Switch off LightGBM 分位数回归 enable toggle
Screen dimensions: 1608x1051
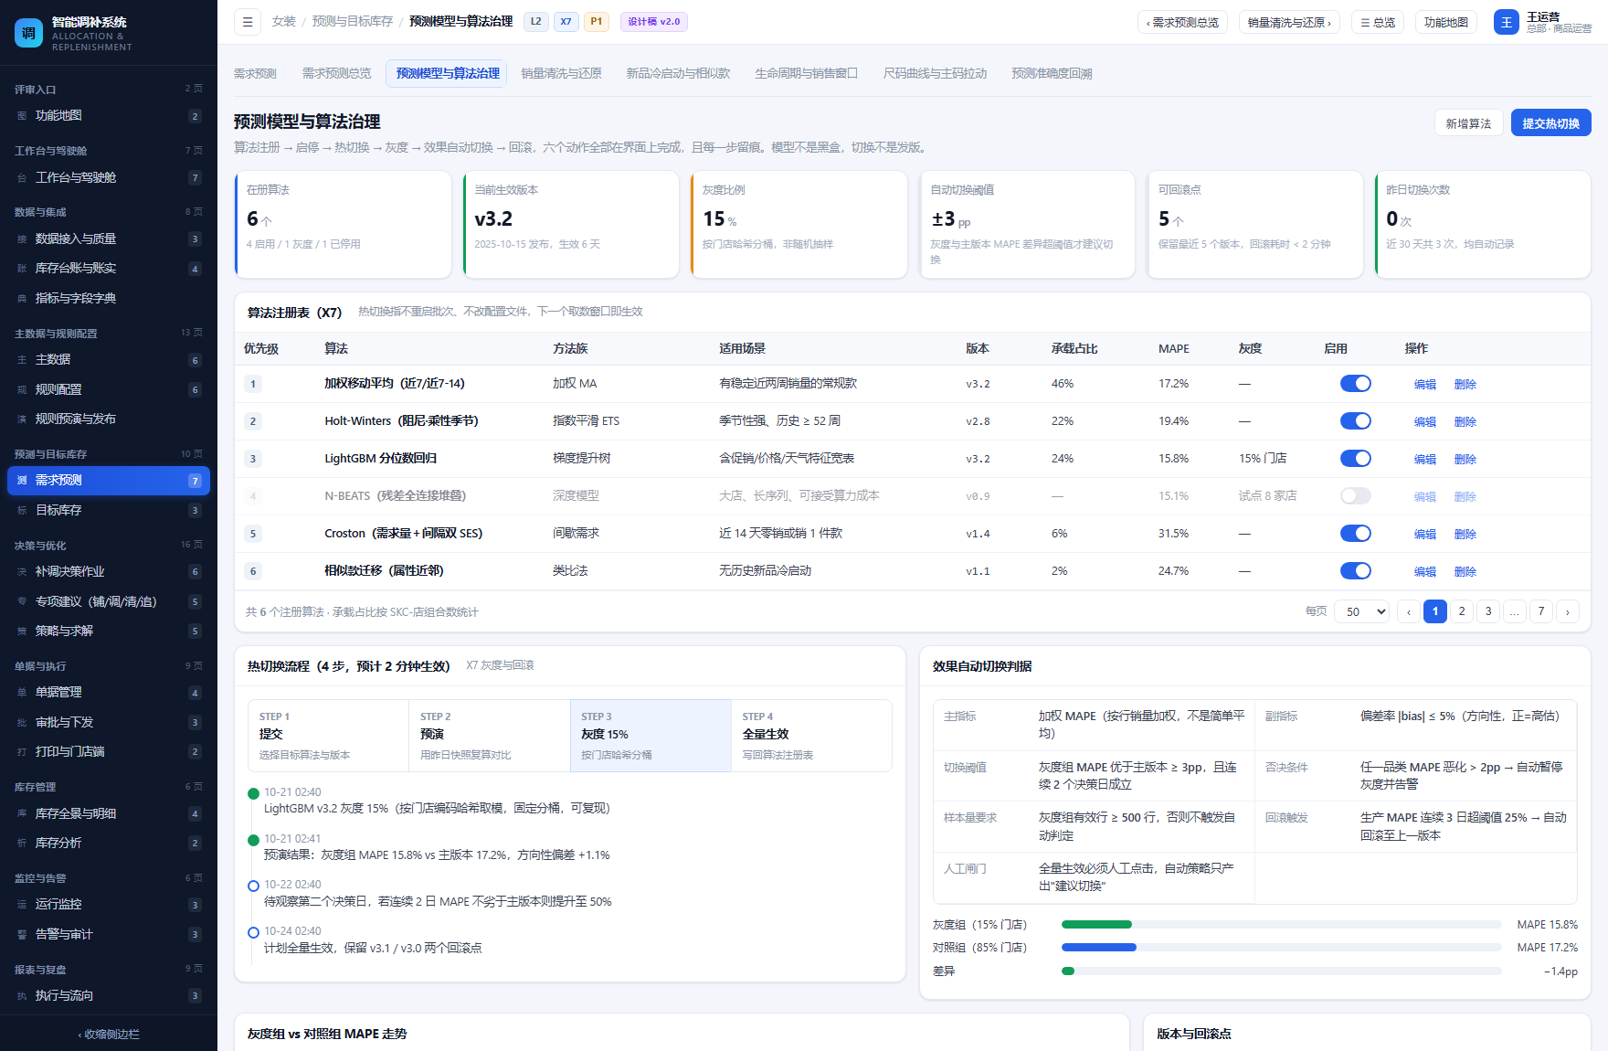pyautogui.click(x=1355, y=459)
